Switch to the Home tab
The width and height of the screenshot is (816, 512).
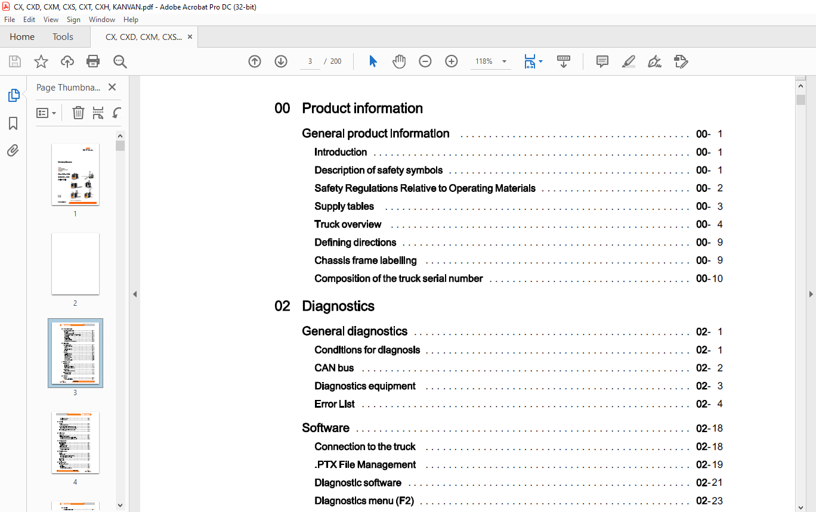point(22,36)
